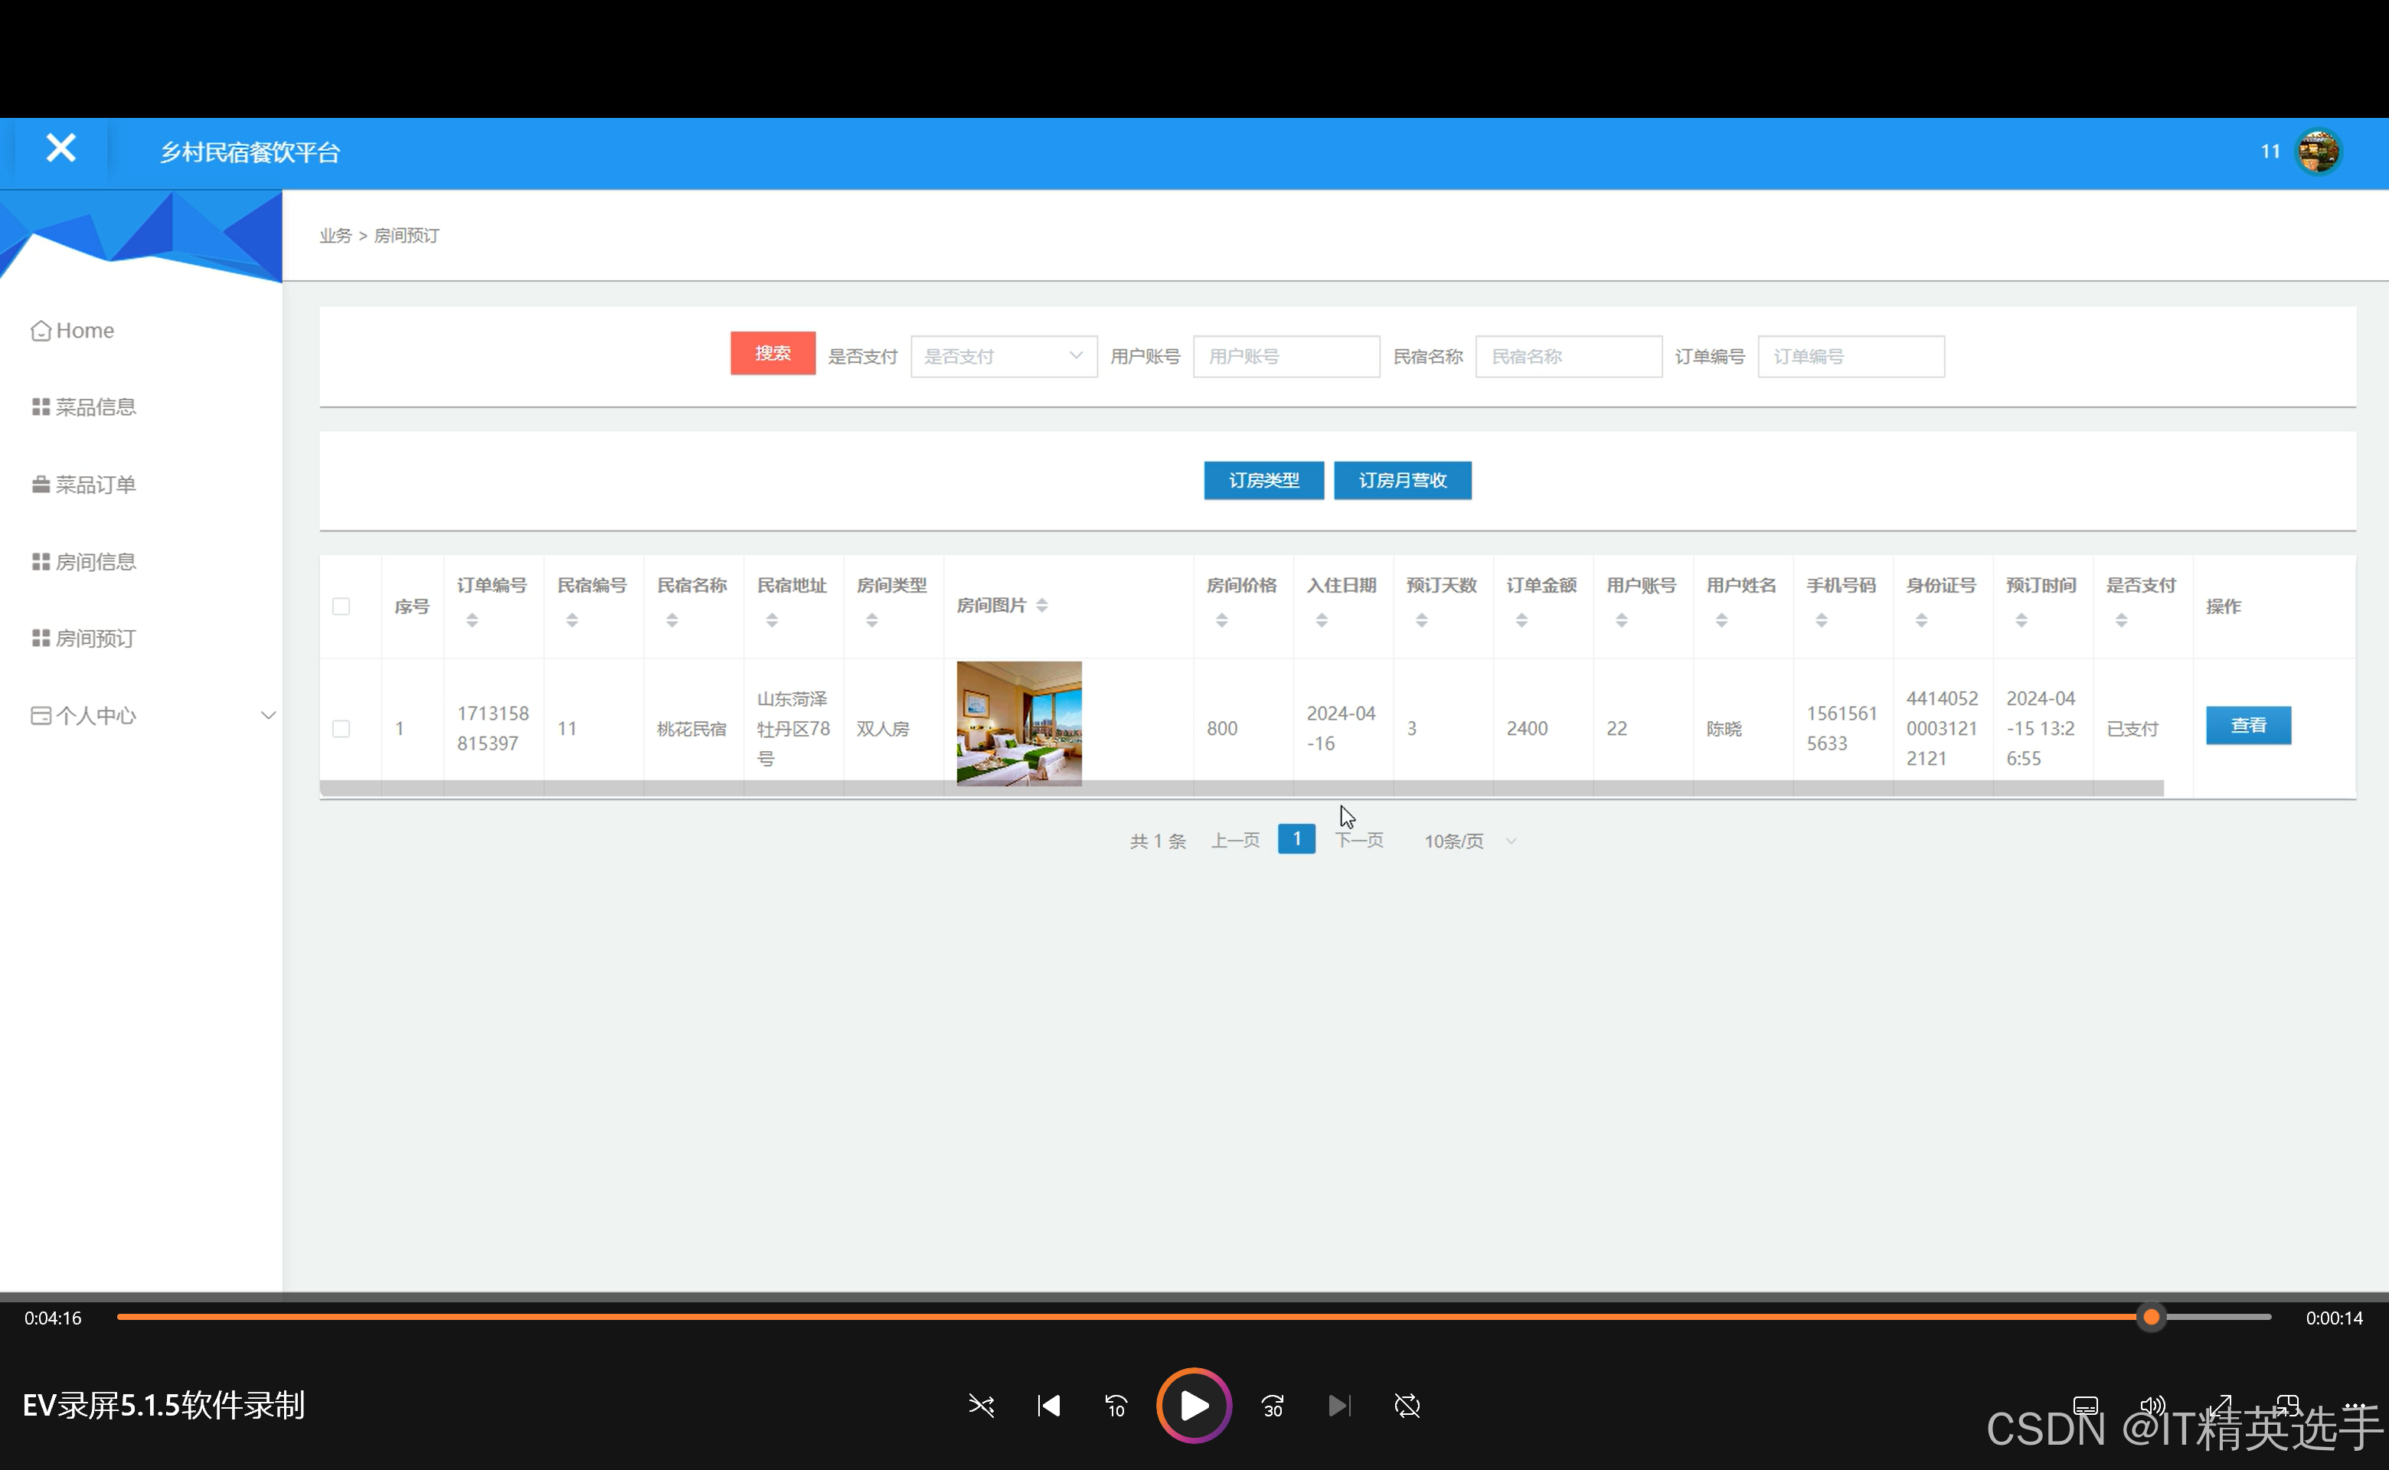Click the video progress slider handle
Image resolution: width=2389 pixels, height=1470 pixels.
coord(2151,1318)
